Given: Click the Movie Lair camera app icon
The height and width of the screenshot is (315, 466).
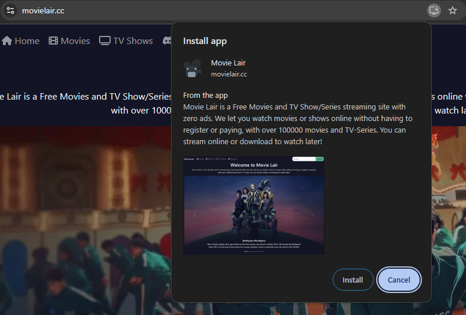Looking at the screenshot, I should click(192, 68).
